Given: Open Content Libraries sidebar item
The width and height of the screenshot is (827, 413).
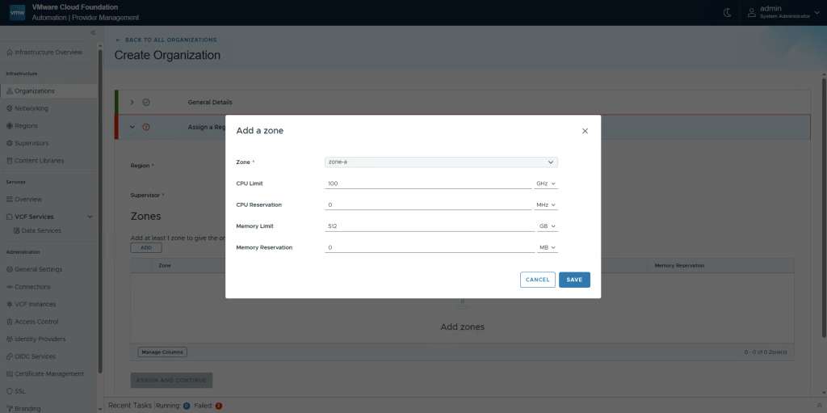Looking at the screenshot, I should [39, 160].
